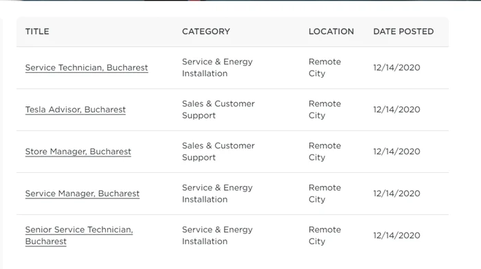Open the Store Manager, Bucharest listing
This screenshot has width=481, height=269.
[x=78, y=152]
